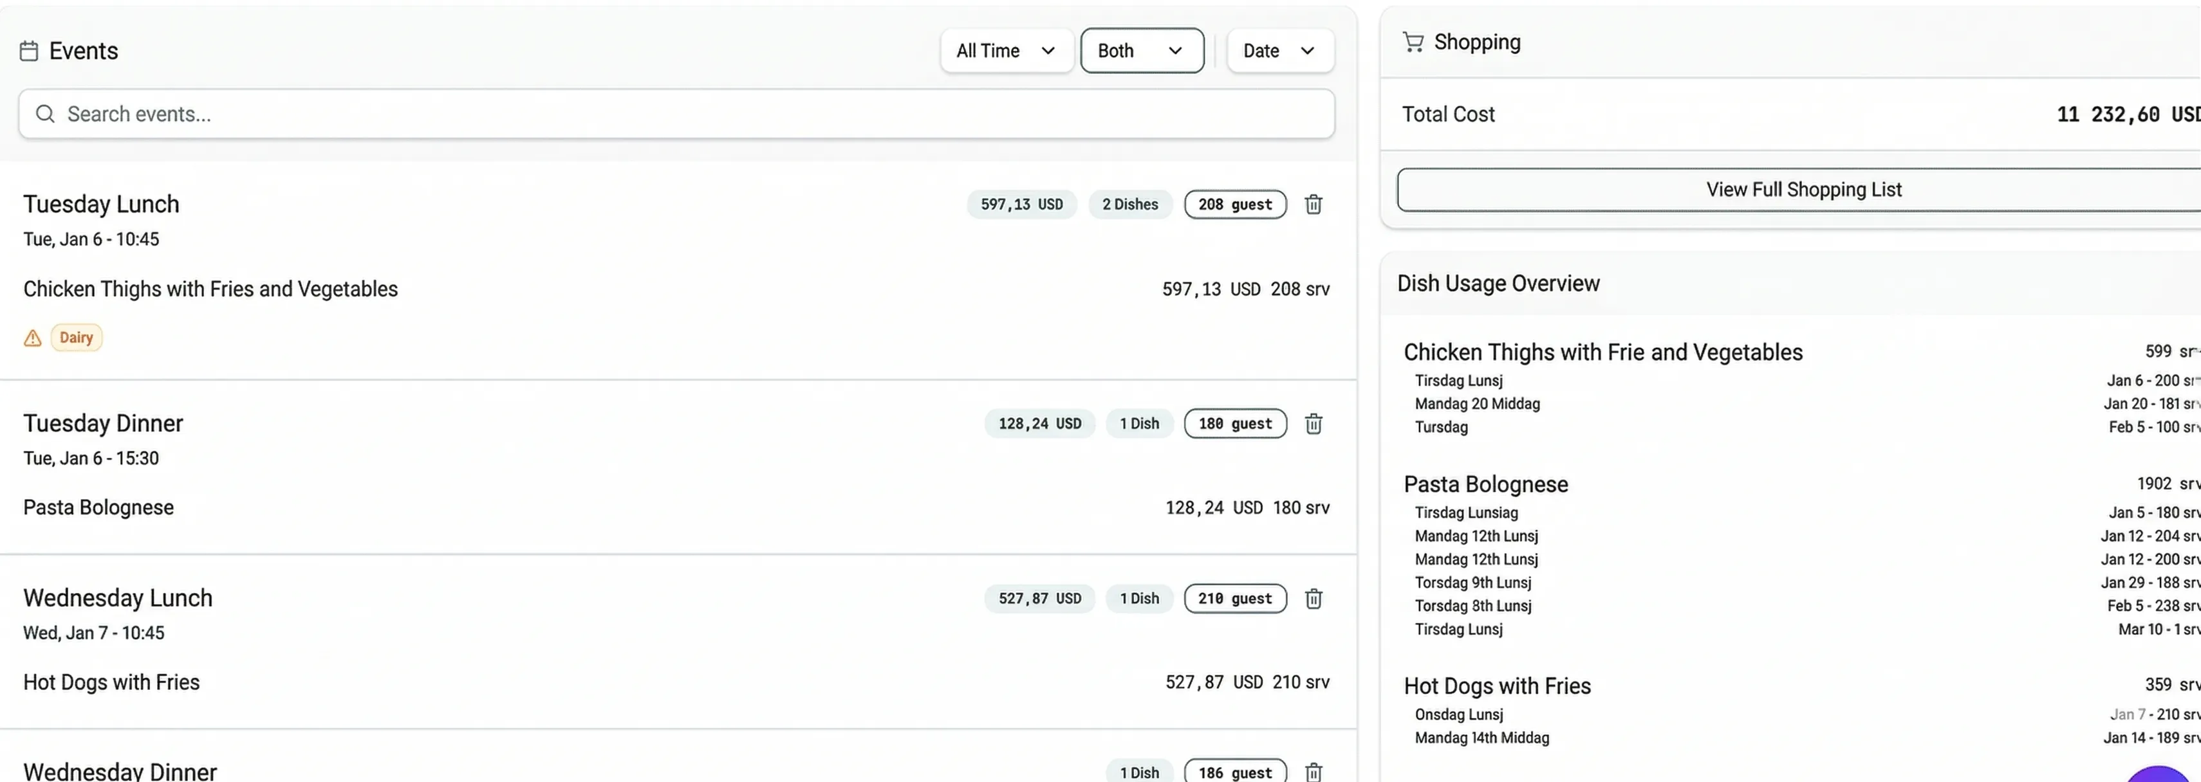2201x782 pixels.
Task: Click View Full Shopping List button
Action: [1803, 190]
